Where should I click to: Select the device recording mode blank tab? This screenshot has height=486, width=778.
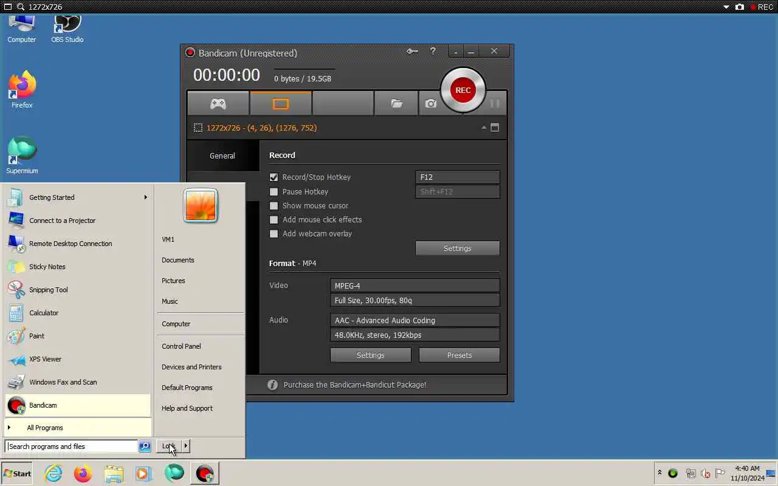pyautogui.click(x=343, y=104)
